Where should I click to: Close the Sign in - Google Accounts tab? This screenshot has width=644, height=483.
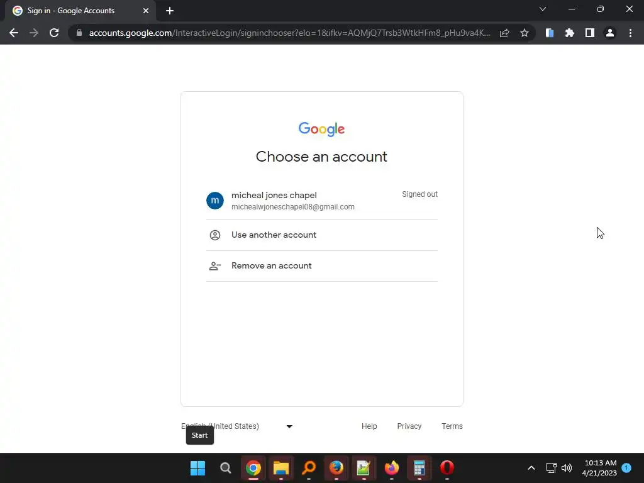(146, 11)
